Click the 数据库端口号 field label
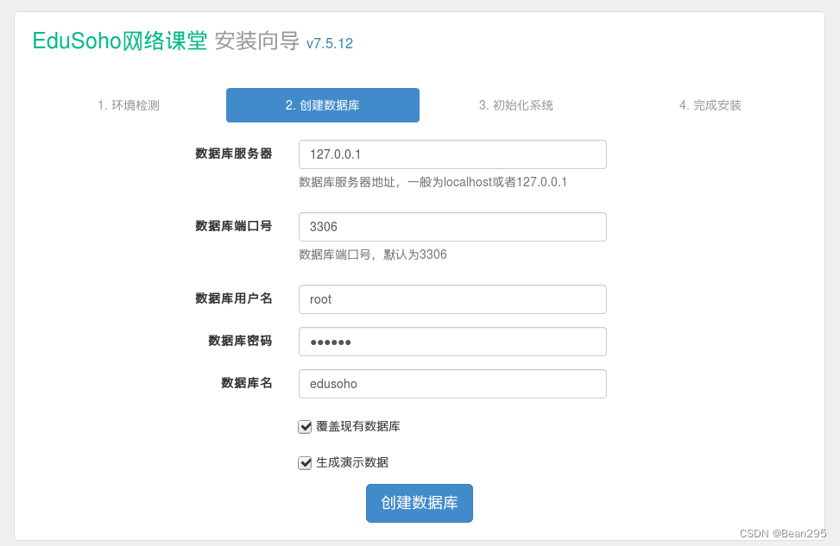This screenshot has height=546, width=840. (x=234, y=226)
